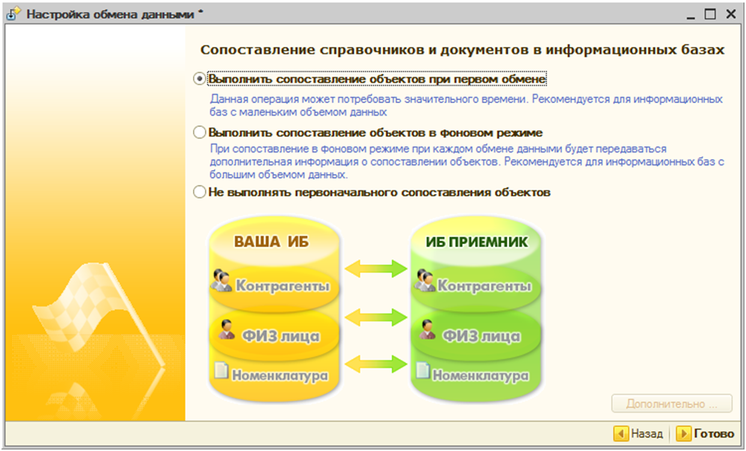Image resolution: width=746 pixels, height=451 pixels.
Task: Click the Номенклатура document icon in ИБ ПРИЕМНИК
Action: coord(422,370)
